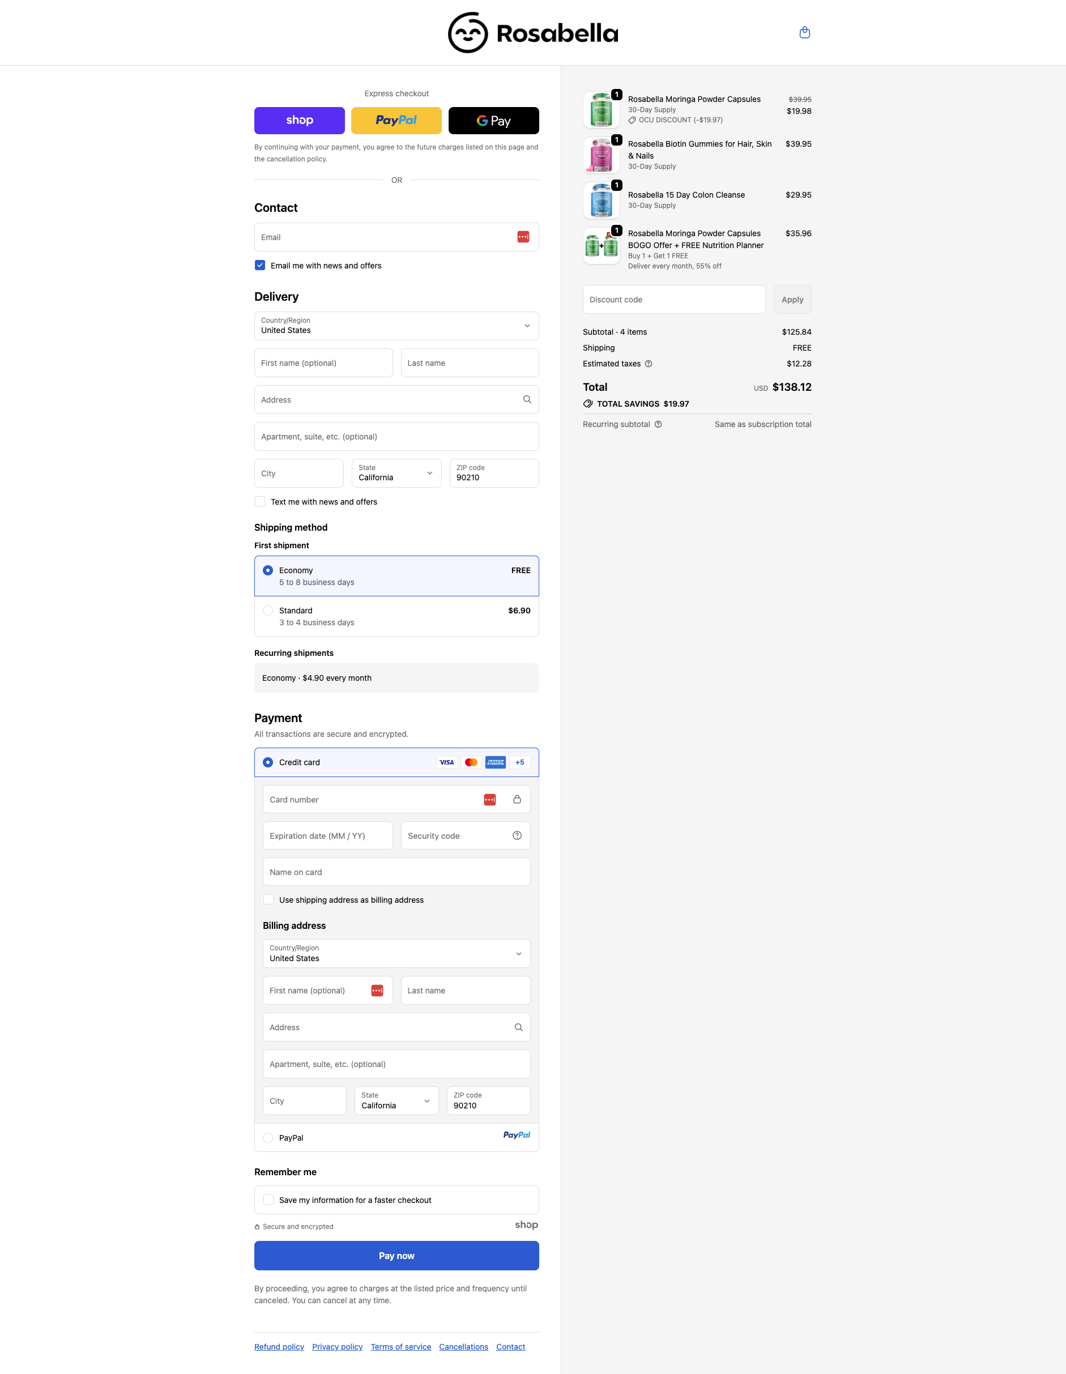Click the Mastercard icon
The height and width of the screenshot is (1374, 1066).
pyautogui.click(x=471, y=762)
